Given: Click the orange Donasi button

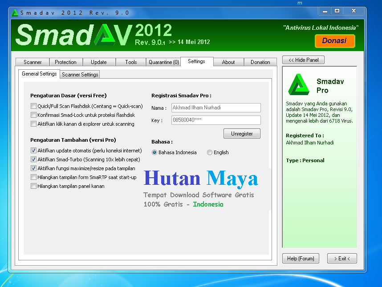Looking at the screenshot, I should click(x=335, y=41).
